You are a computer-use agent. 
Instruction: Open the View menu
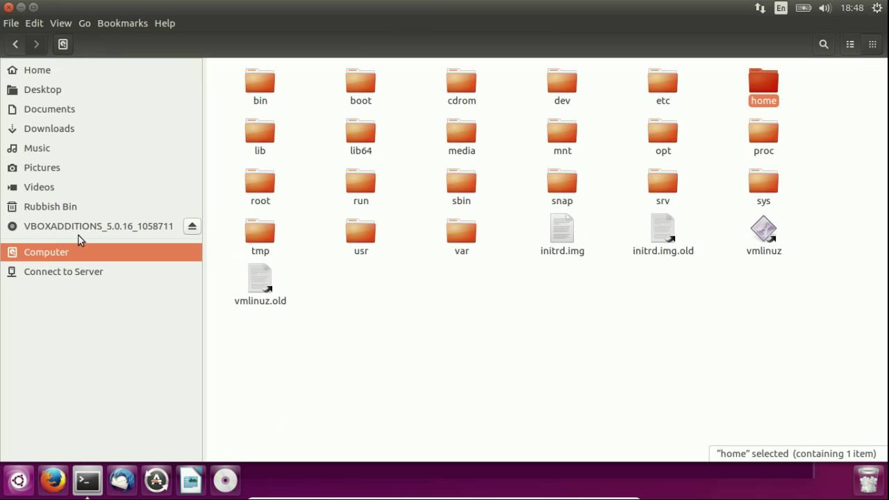60,23
